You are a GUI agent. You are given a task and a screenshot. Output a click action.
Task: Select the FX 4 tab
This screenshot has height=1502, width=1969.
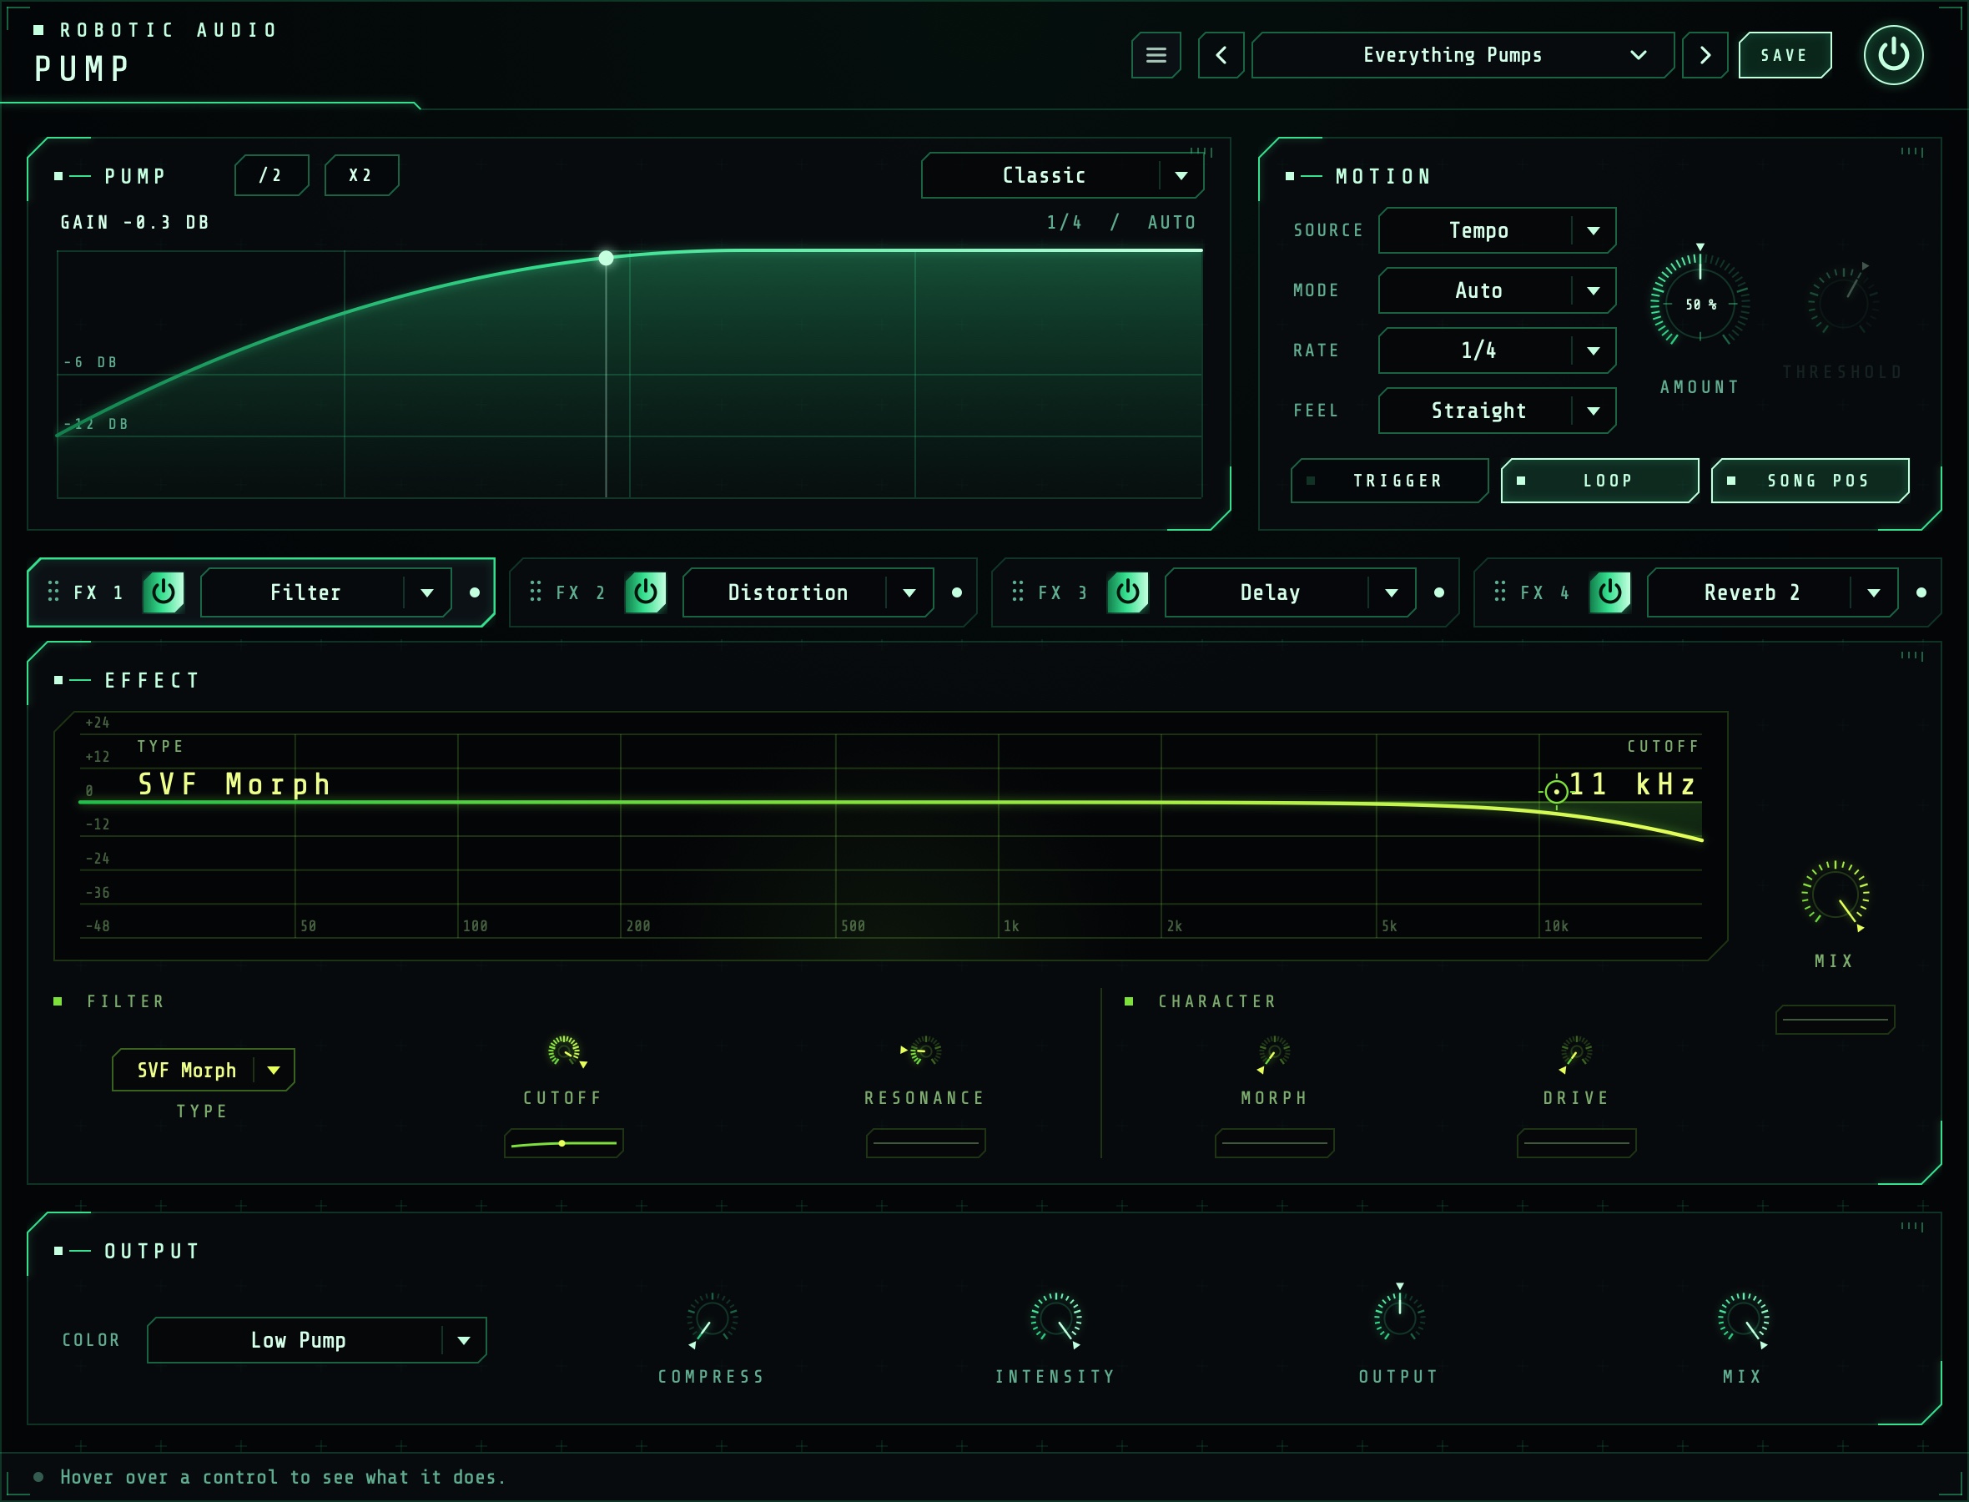1545,592
